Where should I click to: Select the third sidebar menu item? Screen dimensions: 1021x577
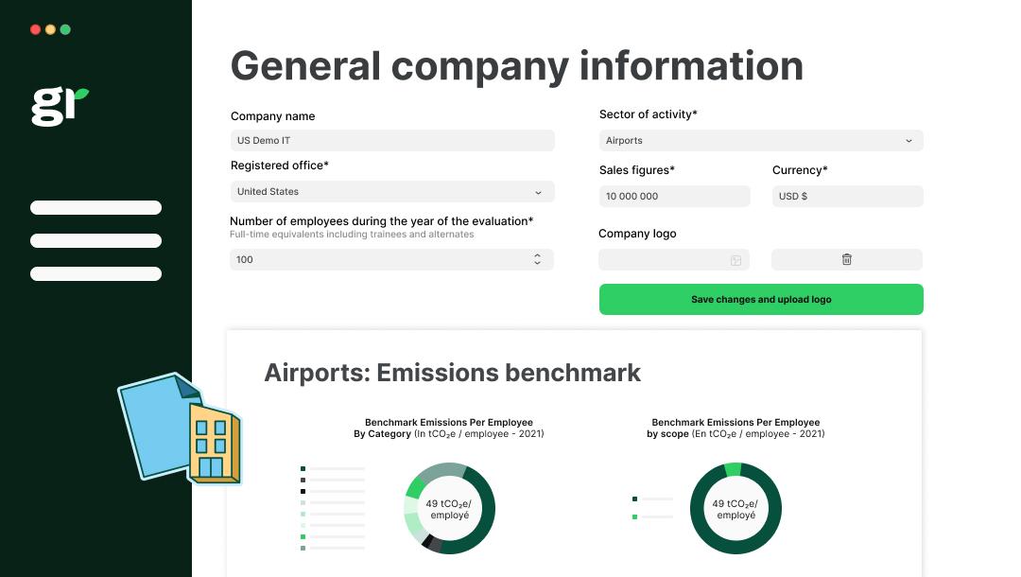coord(95,274)
